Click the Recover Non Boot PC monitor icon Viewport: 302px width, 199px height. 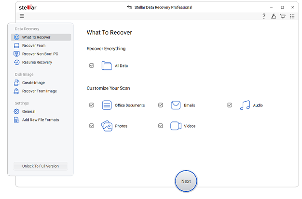[16, 54]
